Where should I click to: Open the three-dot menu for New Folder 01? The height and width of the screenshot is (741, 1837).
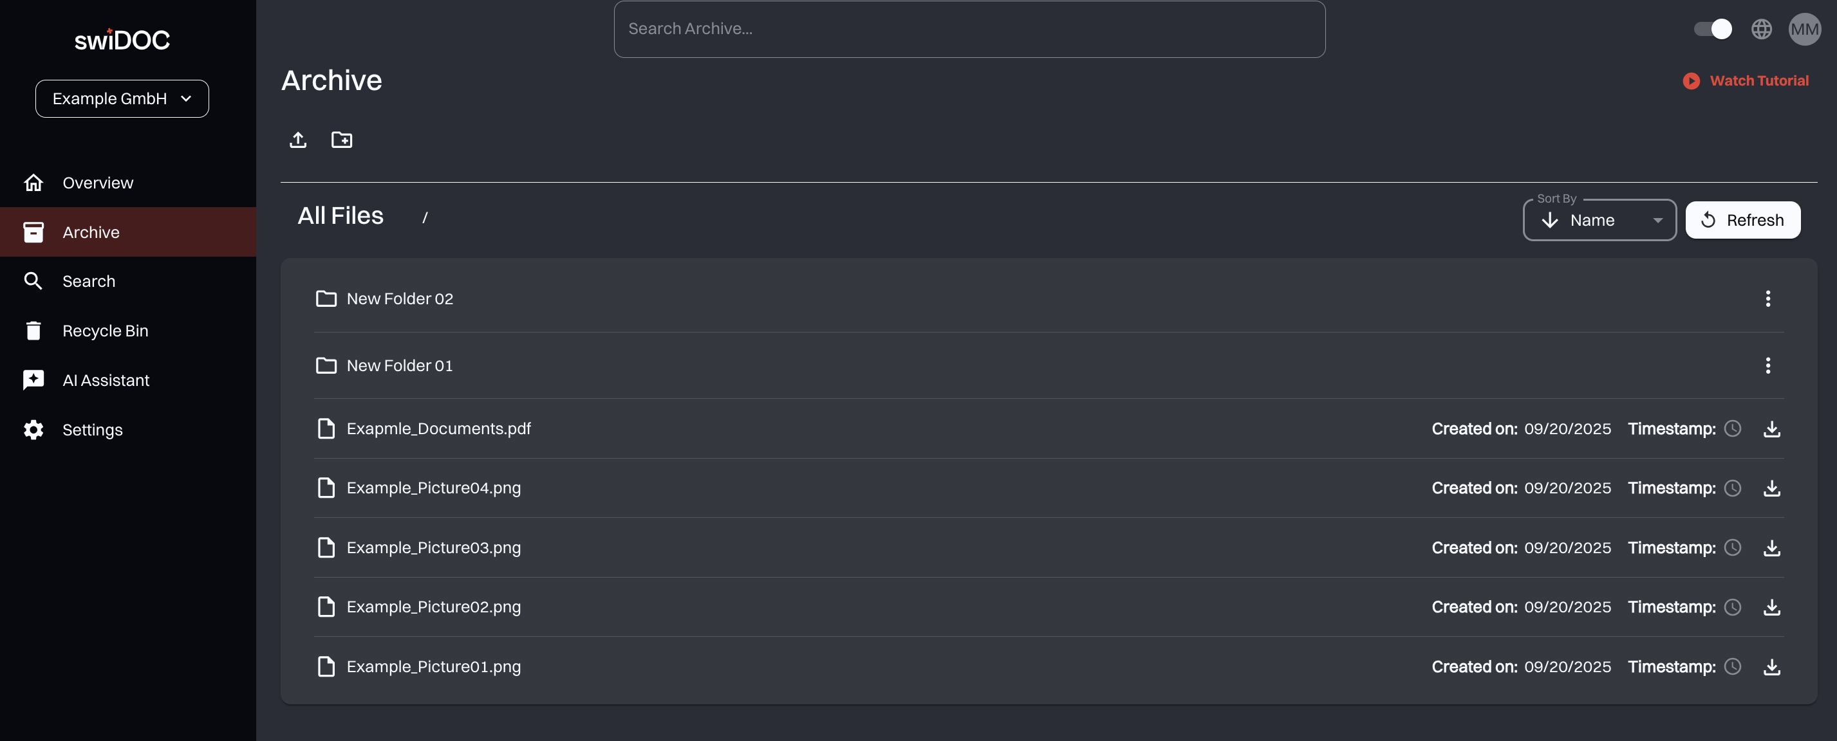tap(1769, 365)
